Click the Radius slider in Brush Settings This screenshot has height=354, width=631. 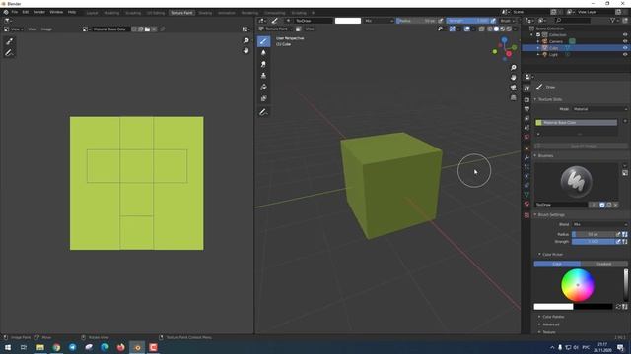point(593,234)
